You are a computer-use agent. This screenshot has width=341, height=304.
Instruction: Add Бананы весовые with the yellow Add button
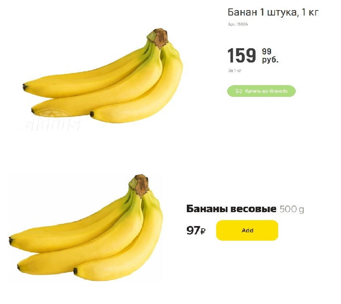[247, 231]
